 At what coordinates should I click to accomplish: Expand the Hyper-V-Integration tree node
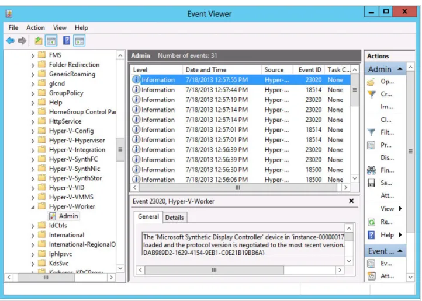(x=33, y=150)
